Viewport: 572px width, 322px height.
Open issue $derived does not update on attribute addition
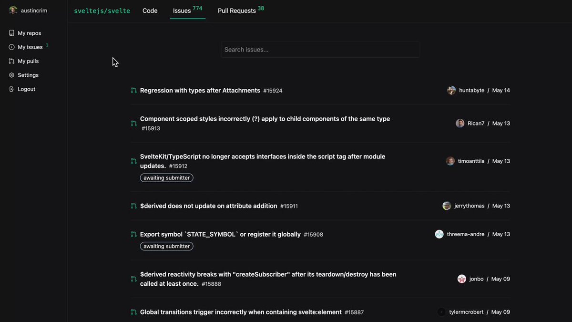(x=209, y=206)
